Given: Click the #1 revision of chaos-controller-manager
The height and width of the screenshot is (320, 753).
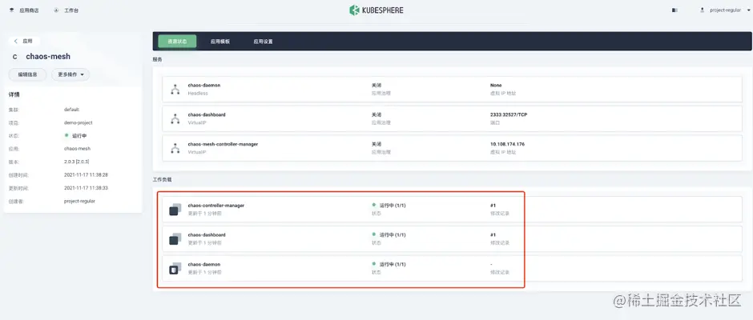Looking at the screenshot, I should [x=493, y=206].
